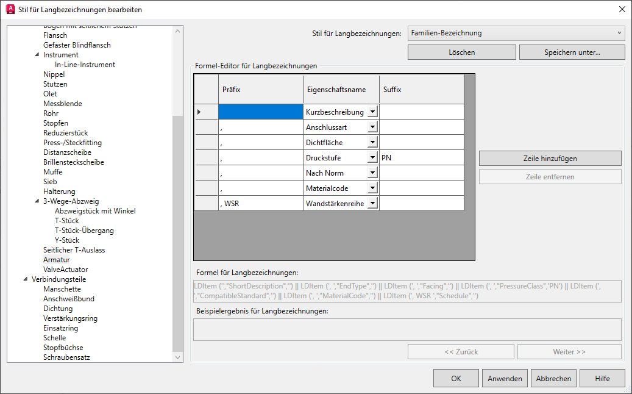The width and height of the screenshot is (632, 394).
Task: Open help via the Hilfe button
Action: (x=602, y=378)
